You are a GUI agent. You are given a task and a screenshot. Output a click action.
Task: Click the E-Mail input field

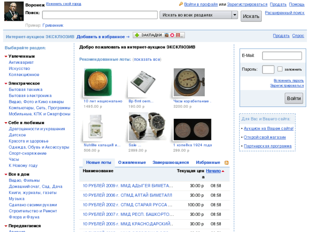[x=282, y=56]
